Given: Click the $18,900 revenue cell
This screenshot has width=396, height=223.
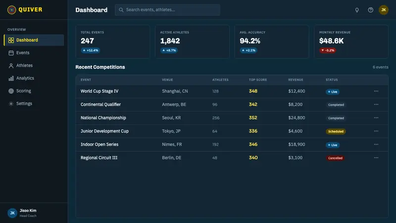Looking at the screenshot, I should click(297, 144).
